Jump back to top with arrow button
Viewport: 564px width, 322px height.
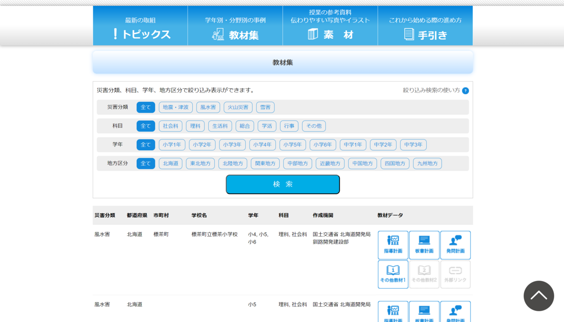(x=539, y=296)
